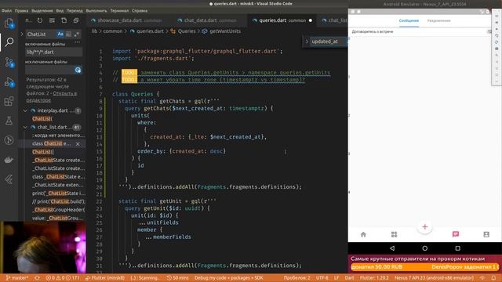502x282 pixels.
Task: Click Flutter (minsk8) status bar item
Action: tap(104, 278)
